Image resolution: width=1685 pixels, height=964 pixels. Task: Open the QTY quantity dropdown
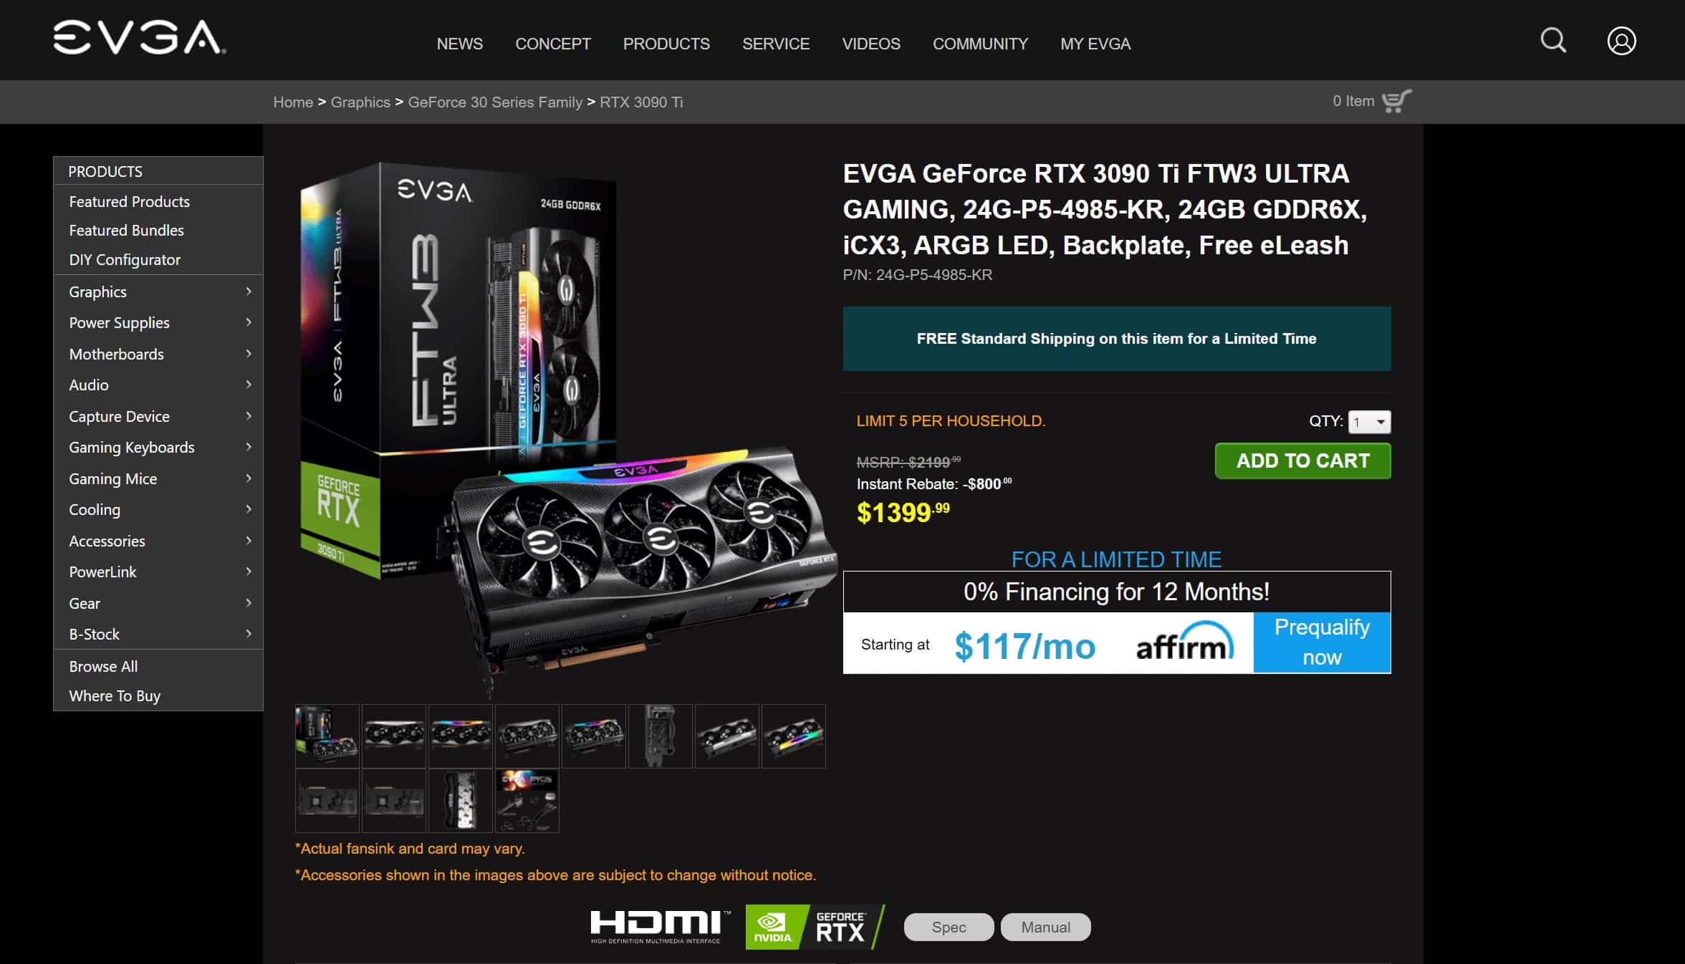click(1369, 422)
